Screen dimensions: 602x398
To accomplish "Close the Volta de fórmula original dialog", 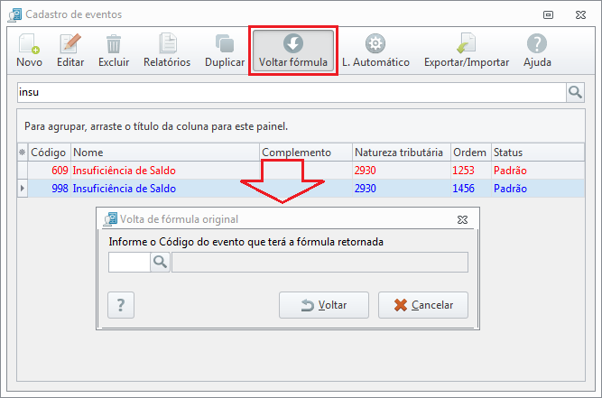I will [x=463, y=219].
